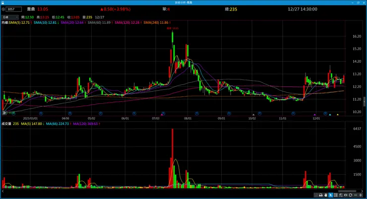Click the horizontal scrollbar thumb

point(347,191)
